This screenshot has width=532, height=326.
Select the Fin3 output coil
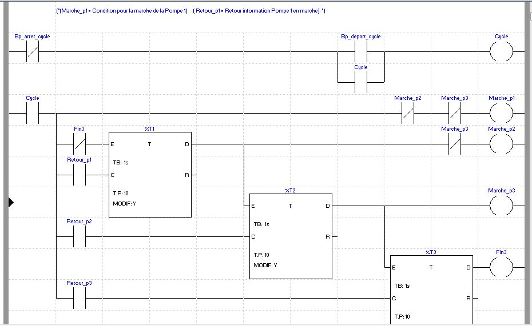coord(501,268)
